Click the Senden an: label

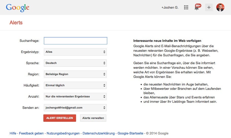[x=31, y=108]
